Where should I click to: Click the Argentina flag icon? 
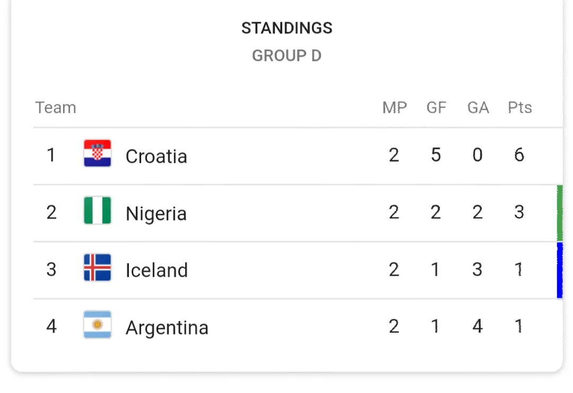pyautogui.click(x=97, y=325)
